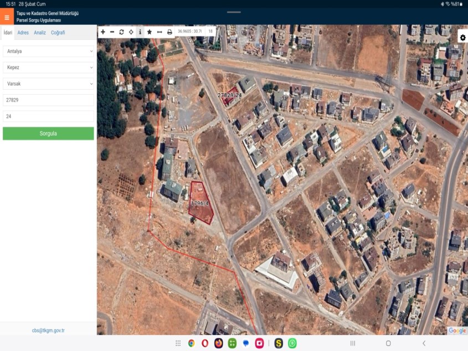Switch to the Adres tab
The height and width of the screenshot is (351, 468).
(x=23, y=33)
